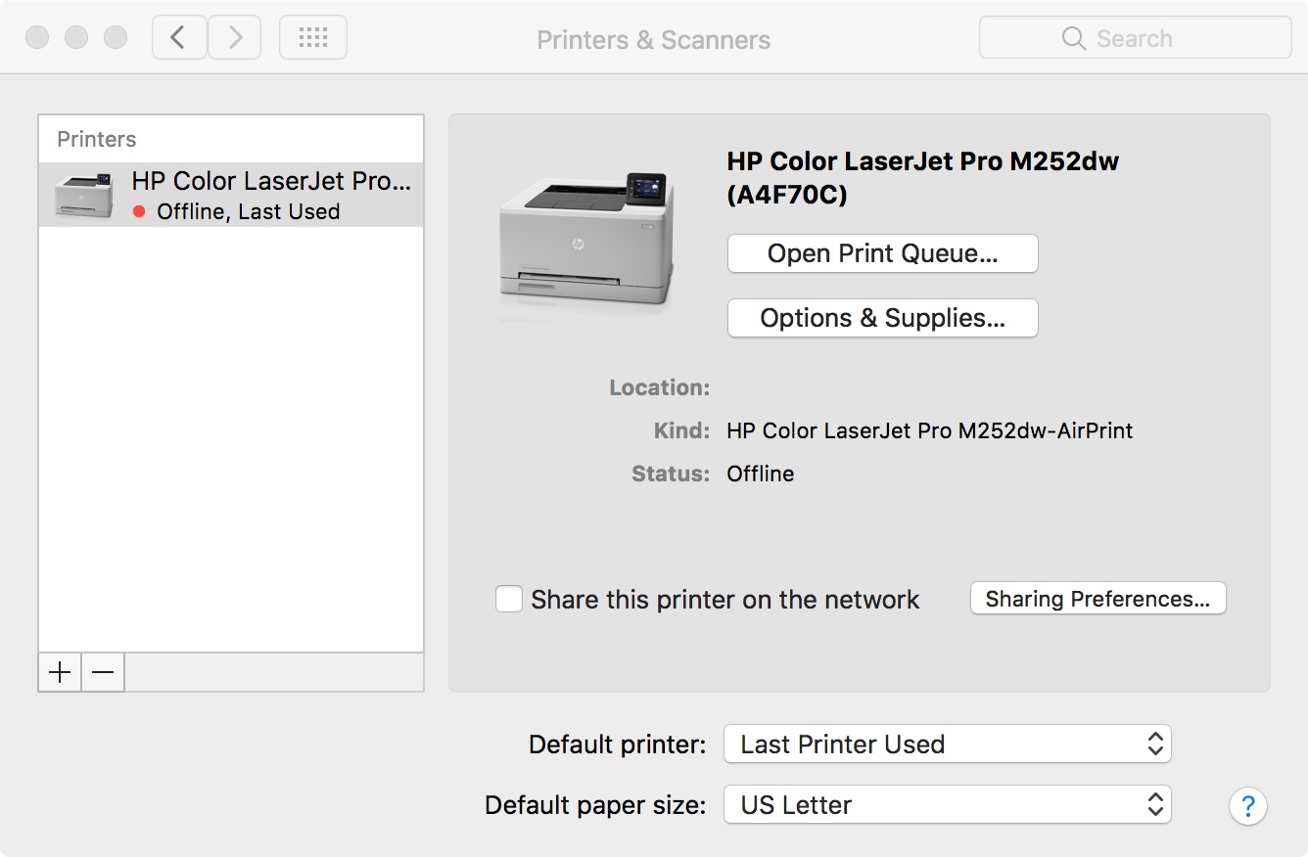Select HP Color LaserJet Pro in Printers list
Screen dimensions: 1308x857
pos(271,182)
